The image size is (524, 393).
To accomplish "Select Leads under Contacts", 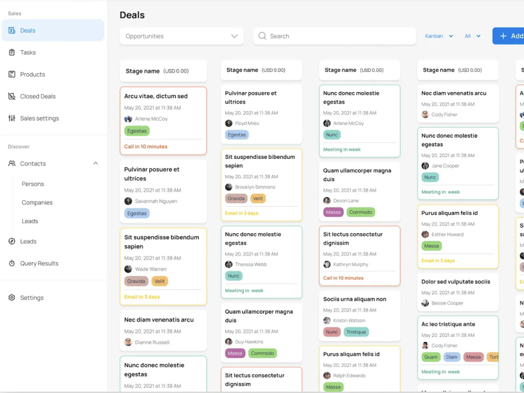I will click(30, 221).
